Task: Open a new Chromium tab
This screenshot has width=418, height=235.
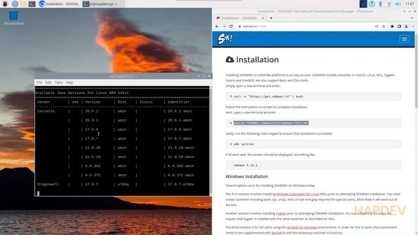Action: (x=271, y=18)
